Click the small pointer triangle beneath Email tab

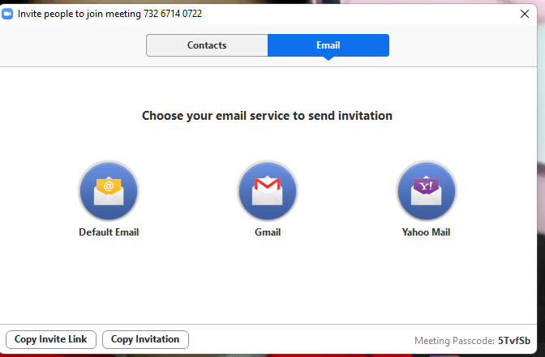pyautogui.click(x=328, y=60)
